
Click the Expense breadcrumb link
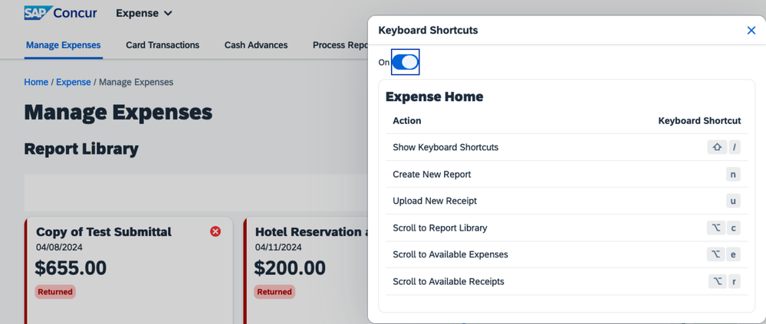click(x=74, y=82)
